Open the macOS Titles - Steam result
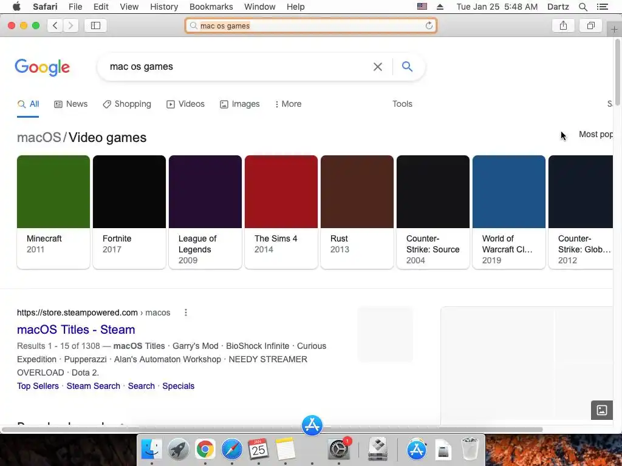The image size is (622, 466). (76, 329)
